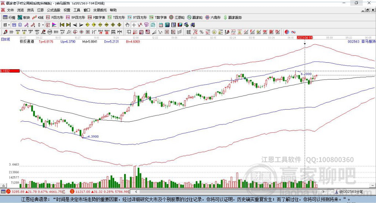This screenshot has width=376, height=203.
Task: Click the 6.2000 high price label
Action: [x=306, y=74]
